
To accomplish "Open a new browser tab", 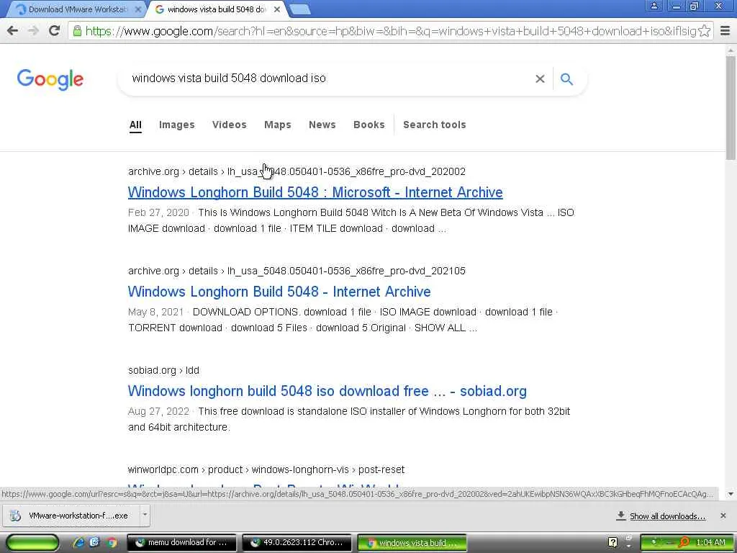I will 299,9.
